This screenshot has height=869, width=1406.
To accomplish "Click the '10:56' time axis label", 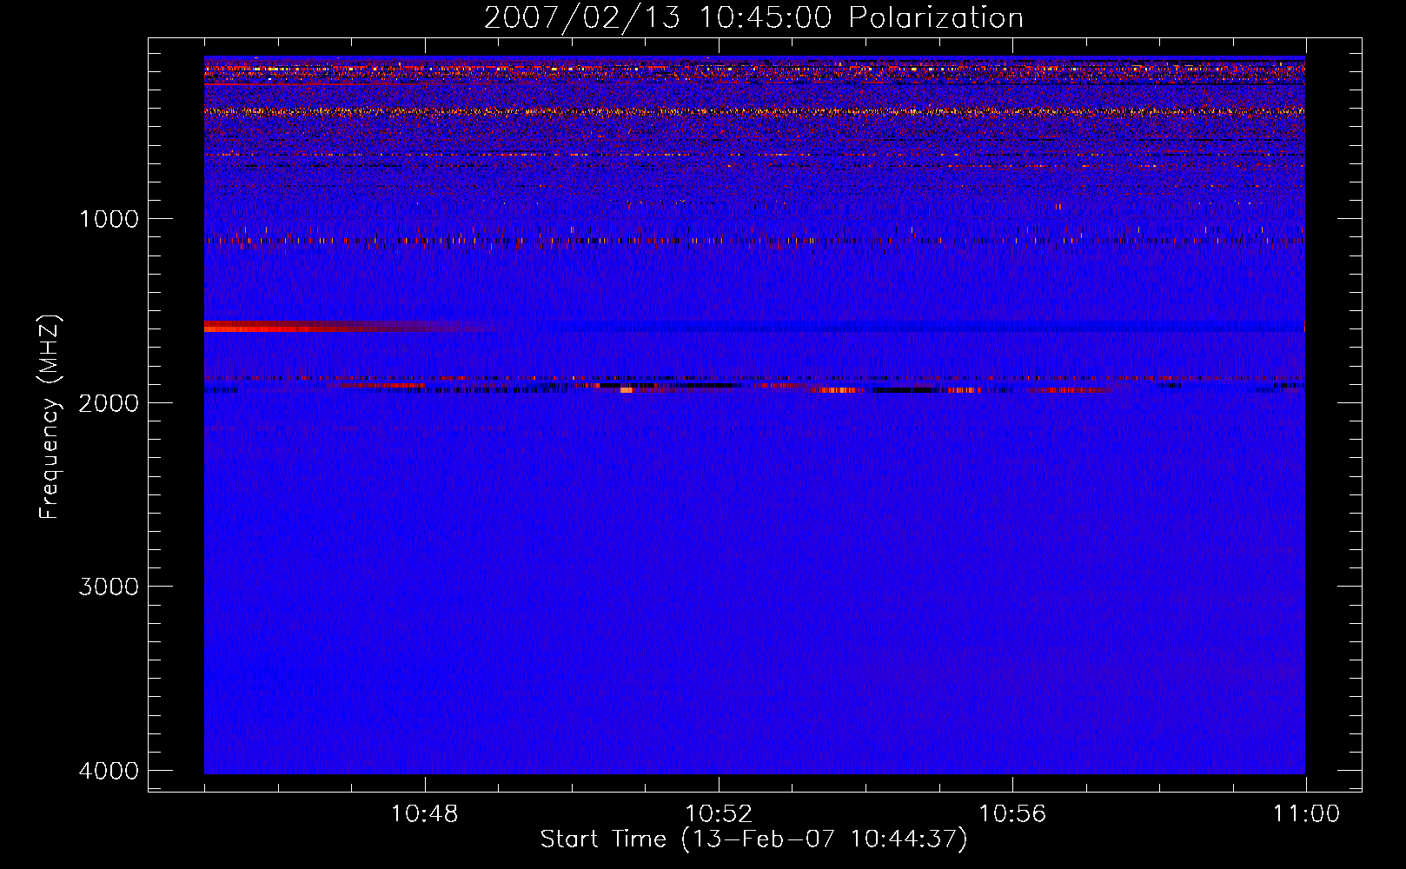I will [1012, 814].
